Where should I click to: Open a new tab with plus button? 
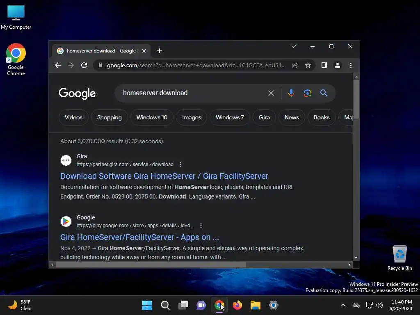click(160, 51)
